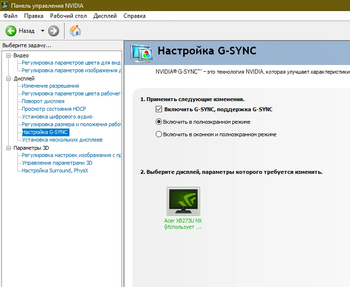Select Включить в полноэкранном режиме radio button
The width and height of the screenshot is (350, 287).
click(x=159, y=122)
